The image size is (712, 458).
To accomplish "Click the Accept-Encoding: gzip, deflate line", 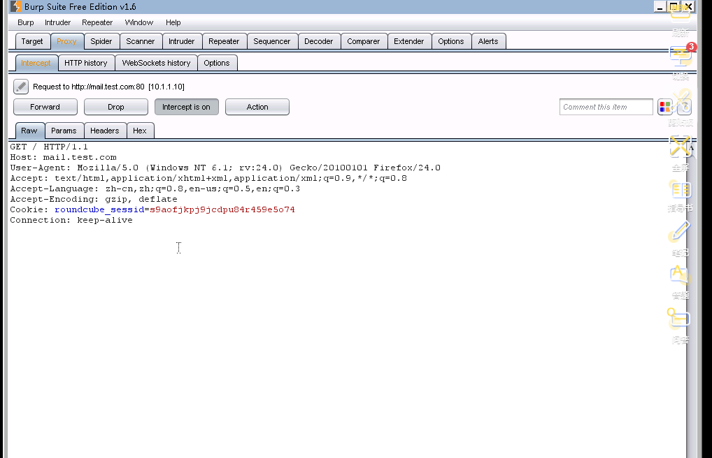I will pyautogui.click(x=94, y=199).
